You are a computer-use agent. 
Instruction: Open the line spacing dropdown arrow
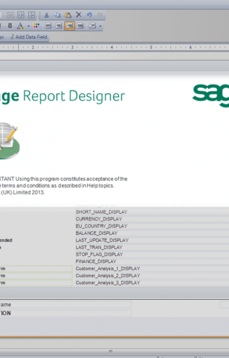coord(100,26)
